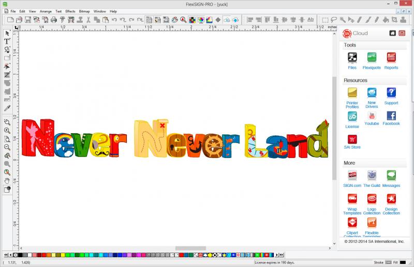
Task: Click the stamp clone icon
Action: (403, 20)
